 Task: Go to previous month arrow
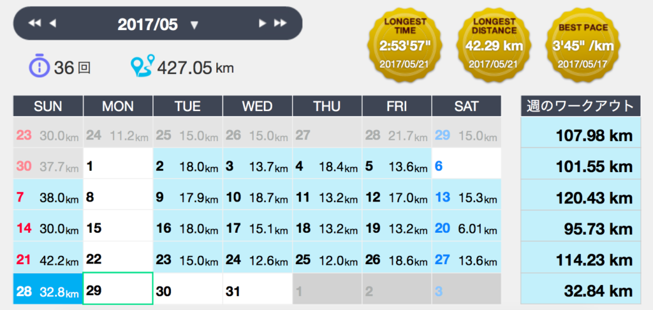(53, 24)
